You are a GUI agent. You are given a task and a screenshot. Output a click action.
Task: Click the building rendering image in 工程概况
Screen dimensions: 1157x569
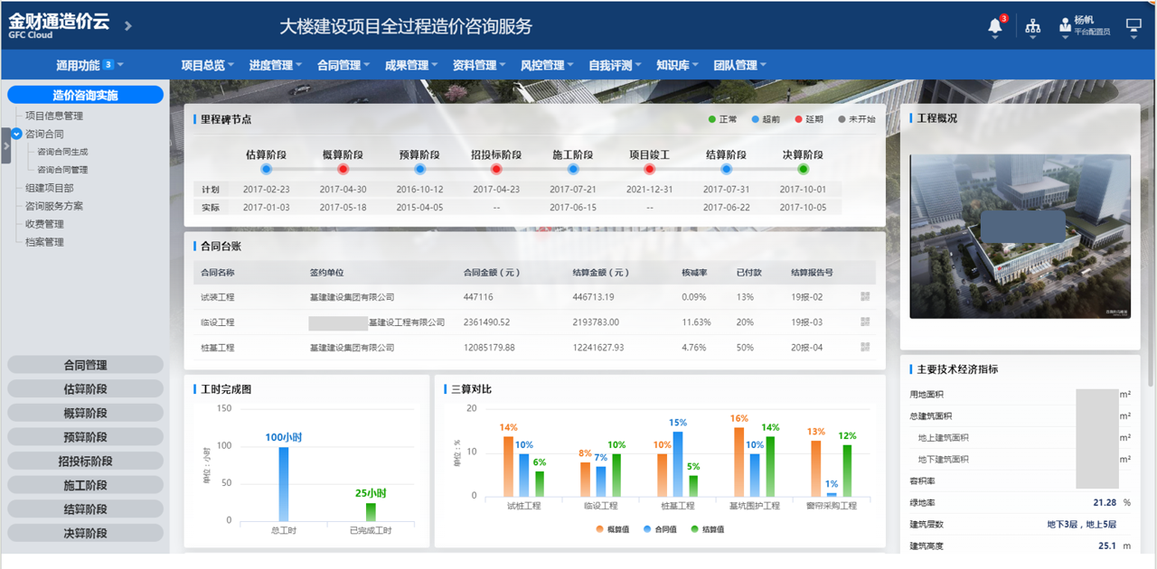click(1020, 237)
